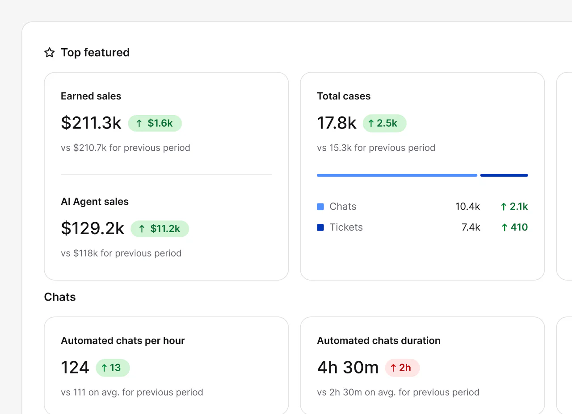Click the Top featured heading
Viewport: 572px width, 414px height.
(x=95, y=53)
